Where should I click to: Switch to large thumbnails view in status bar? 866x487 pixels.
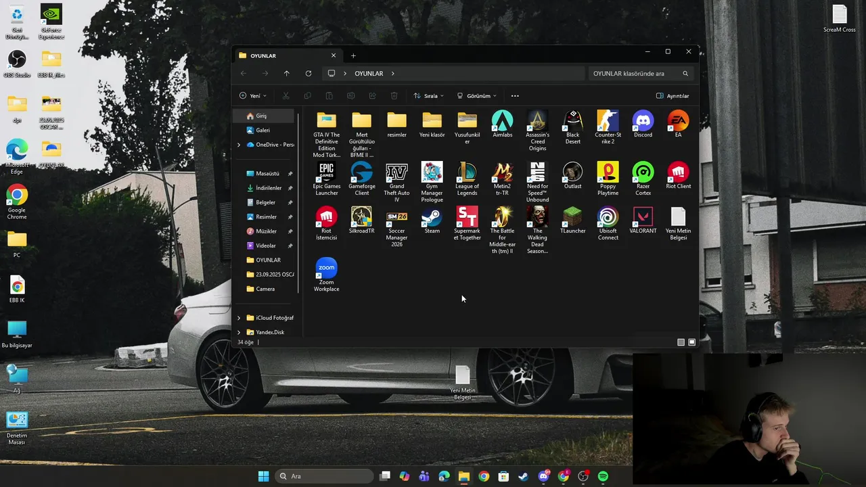pos(691,342)
